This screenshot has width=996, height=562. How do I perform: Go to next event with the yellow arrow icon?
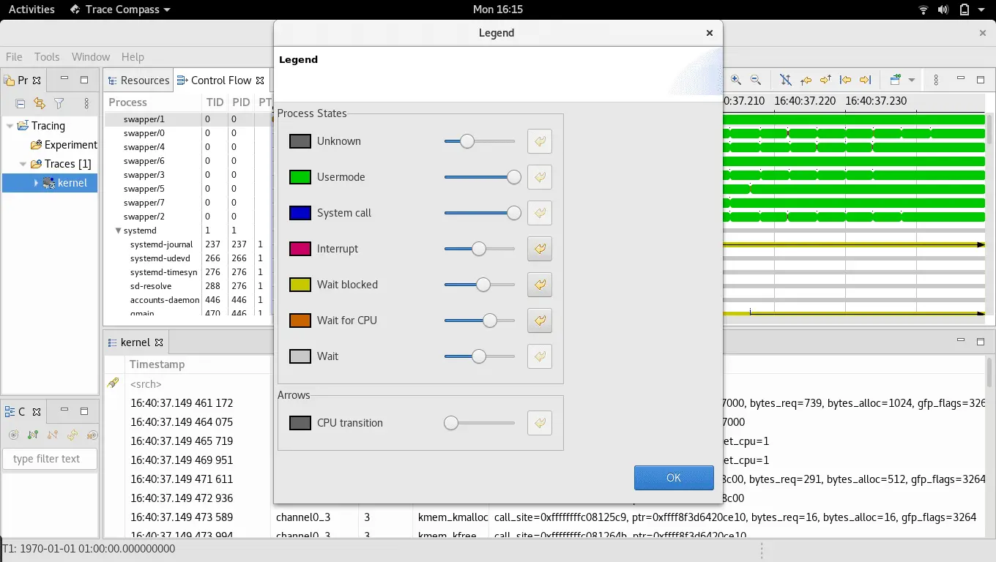(865, 80)
